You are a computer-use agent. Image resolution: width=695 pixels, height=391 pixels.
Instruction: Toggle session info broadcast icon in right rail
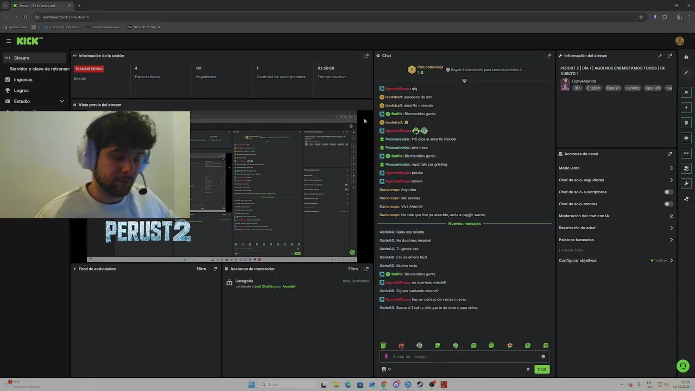(686, 153)
